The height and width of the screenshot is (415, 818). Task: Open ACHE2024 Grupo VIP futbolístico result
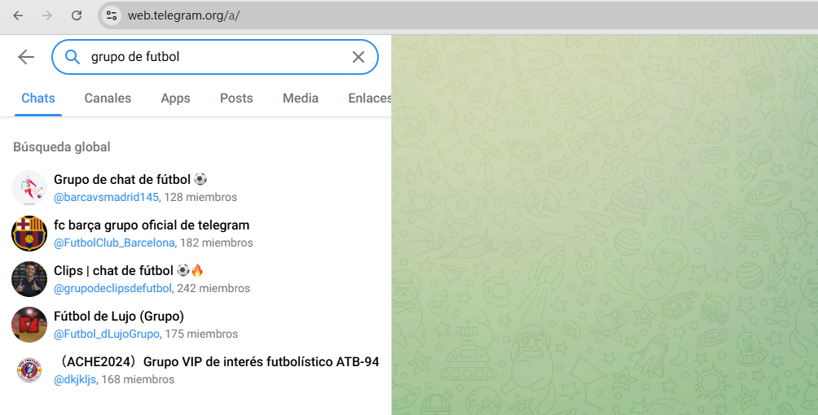tap(196, 370)
